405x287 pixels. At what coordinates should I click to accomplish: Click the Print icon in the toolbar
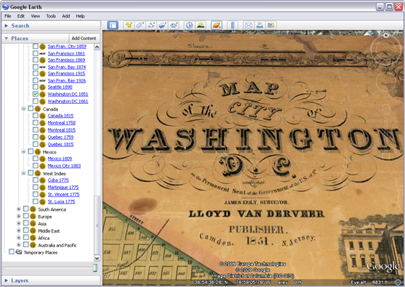260,26
